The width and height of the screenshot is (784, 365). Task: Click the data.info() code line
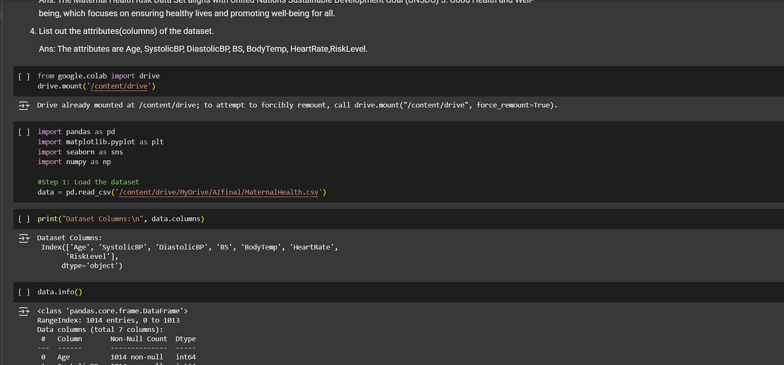60,292
